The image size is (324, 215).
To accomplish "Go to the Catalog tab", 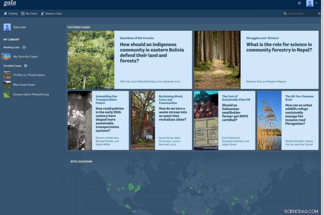I will tap(11, 13).
